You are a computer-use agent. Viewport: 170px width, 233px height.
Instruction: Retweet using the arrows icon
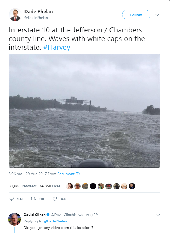(33, 199)
